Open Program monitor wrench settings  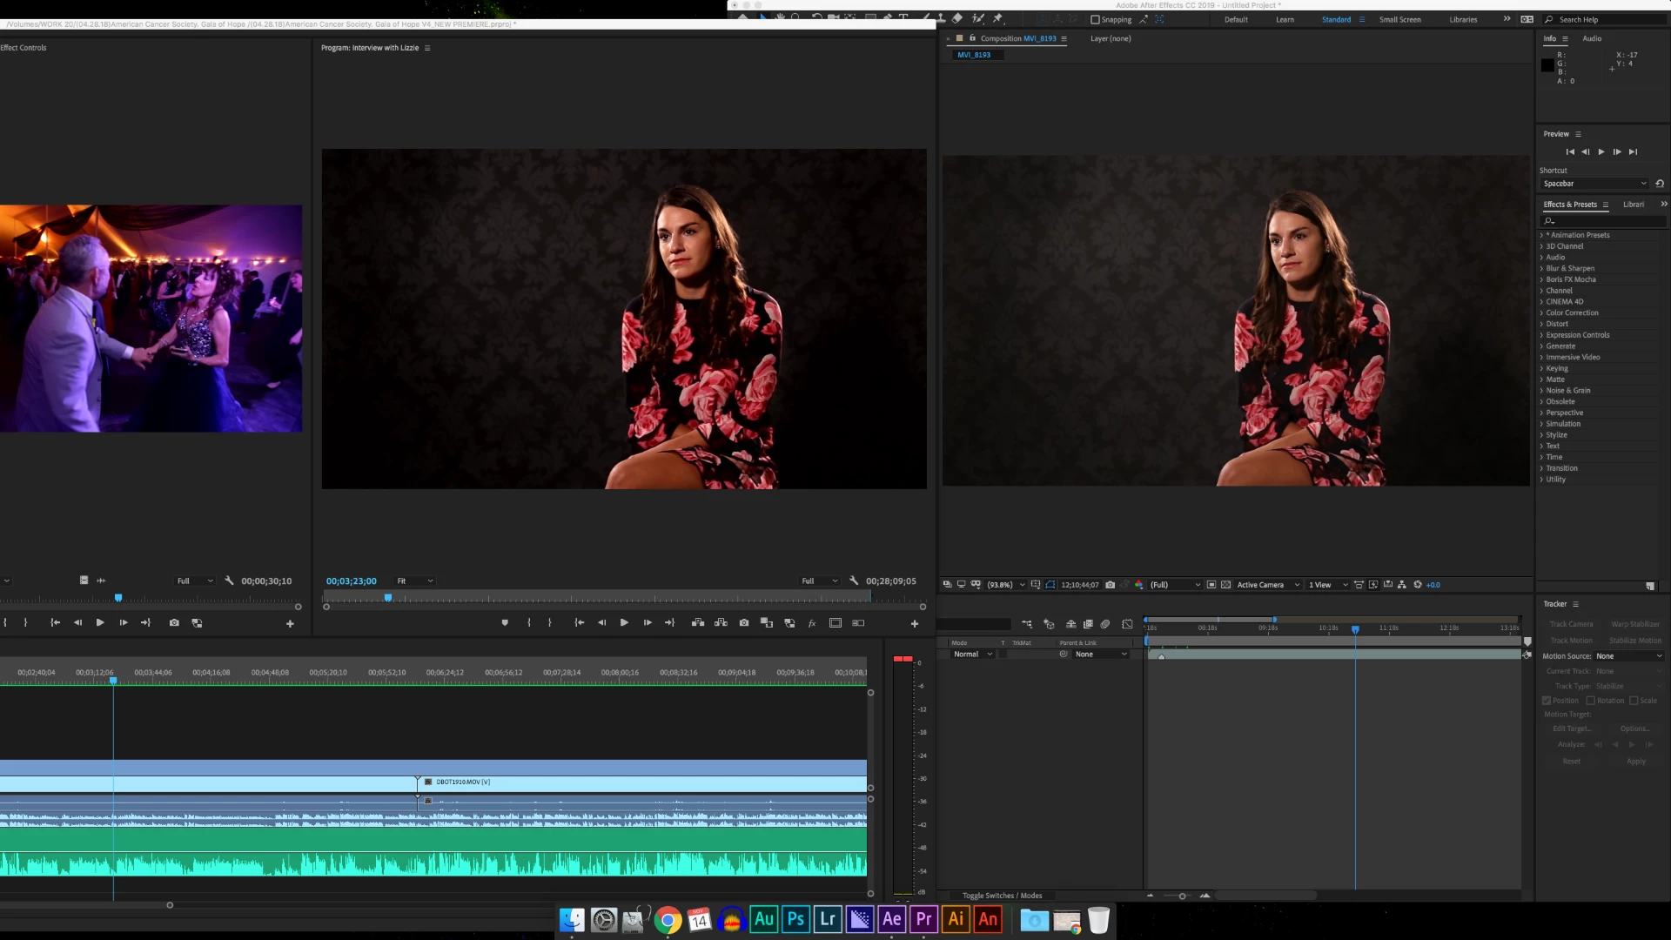854,581
